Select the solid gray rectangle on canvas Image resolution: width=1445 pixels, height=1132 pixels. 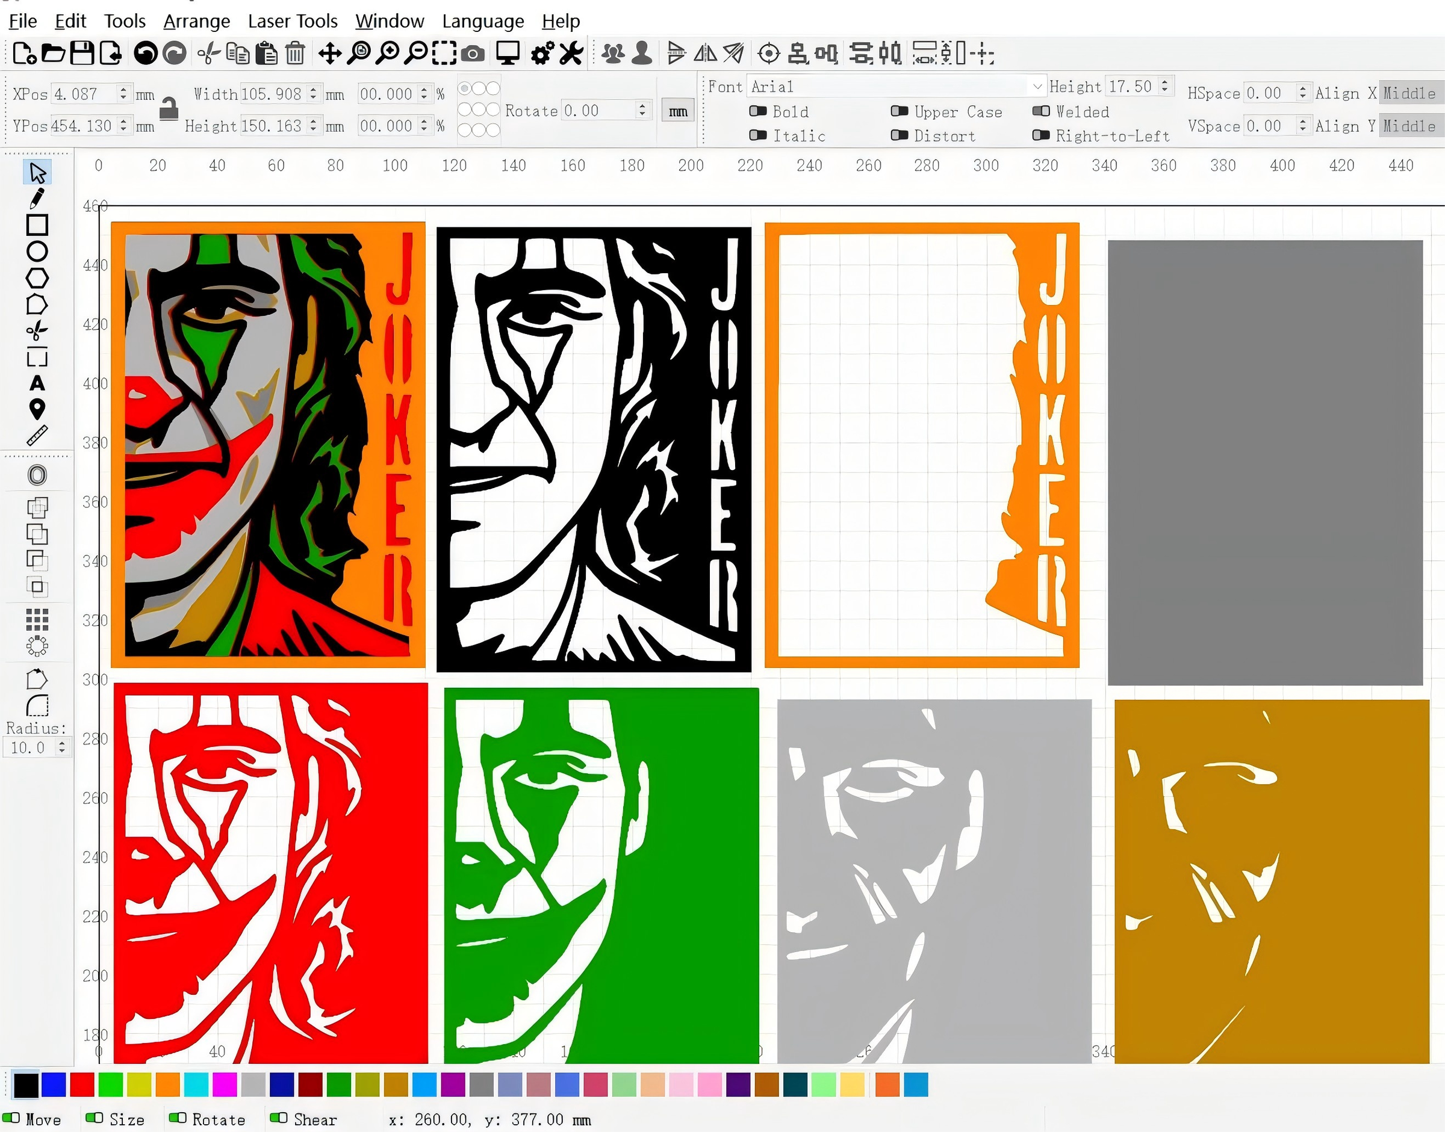(x=1266, y=463)
